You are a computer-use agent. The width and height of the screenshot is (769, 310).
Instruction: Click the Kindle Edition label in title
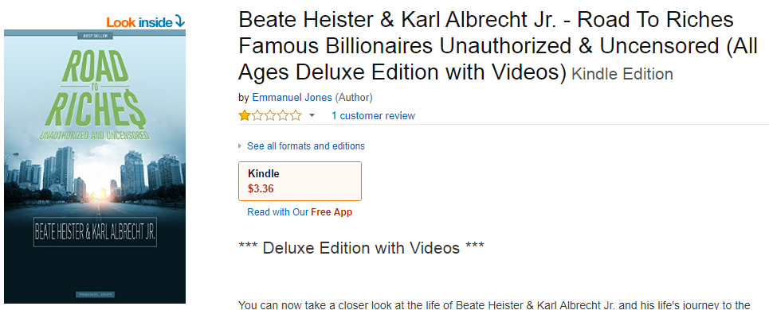tap(622, 75)
